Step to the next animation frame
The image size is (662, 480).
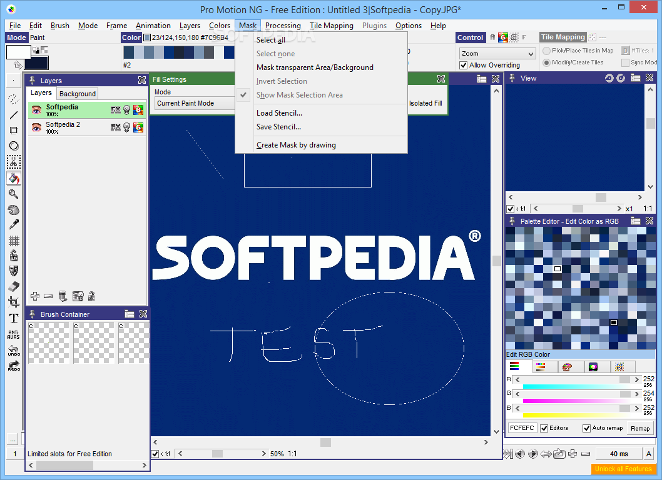(x=533, y=454)
